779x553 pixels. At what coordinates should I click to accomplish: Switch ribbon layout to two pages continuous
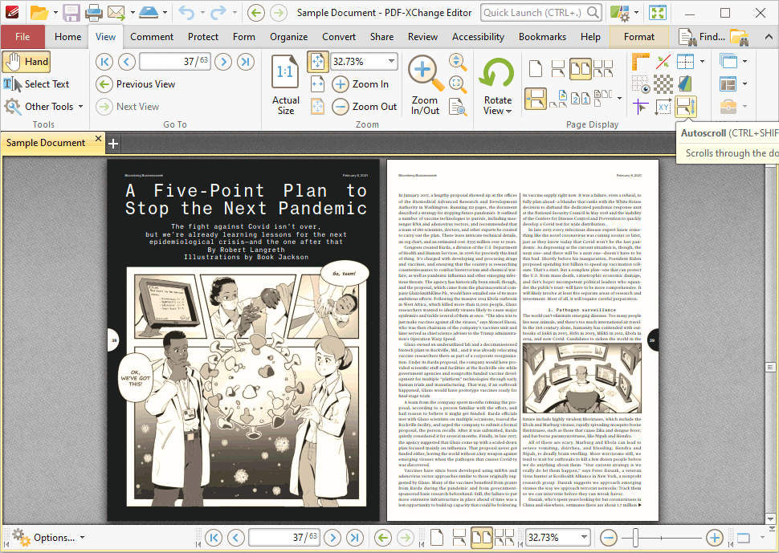click(x=603, y=68)
